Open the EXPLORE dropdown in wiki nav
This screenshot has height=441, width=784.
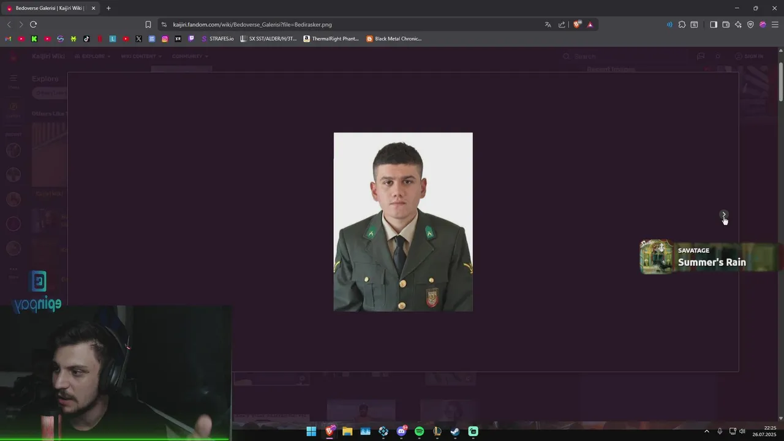pos(92,56)
